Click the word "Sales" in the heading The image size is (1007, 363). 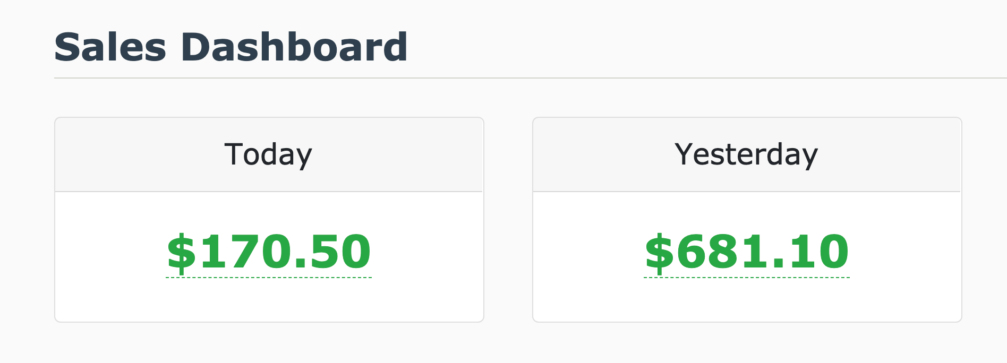pyautogui.click(x=110, y=47)
